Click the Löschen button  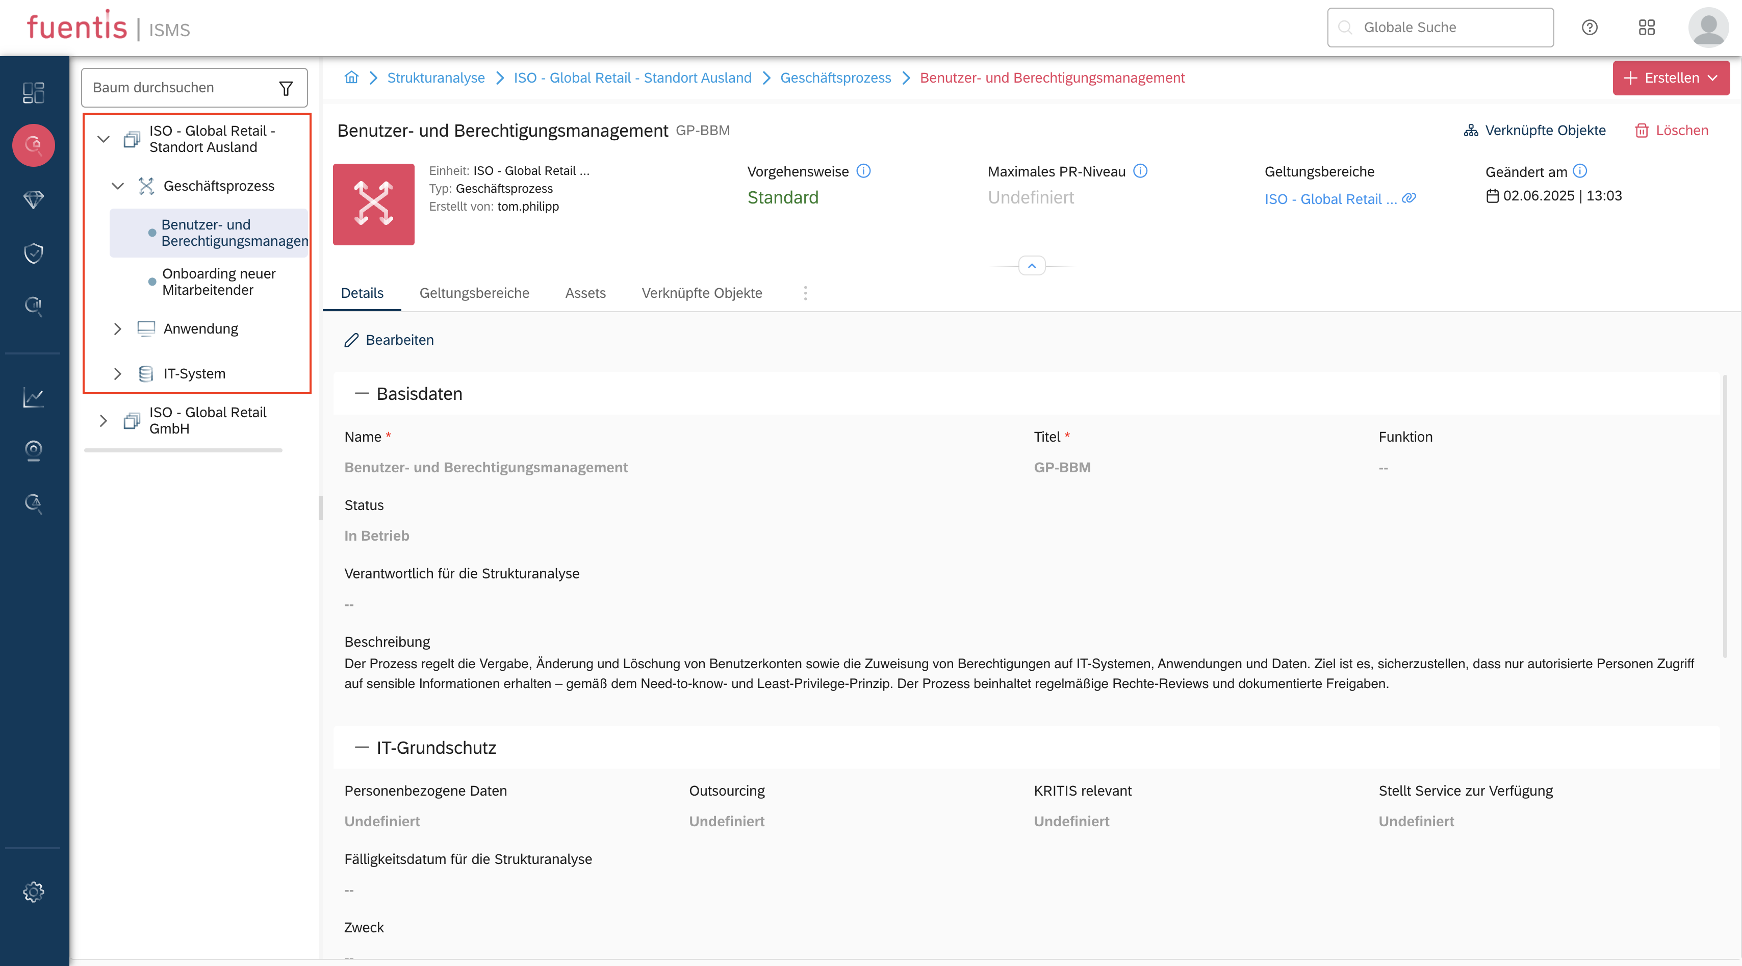[1671, 131]
